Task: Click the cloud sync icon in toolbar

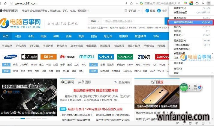Action: point(197,3)
